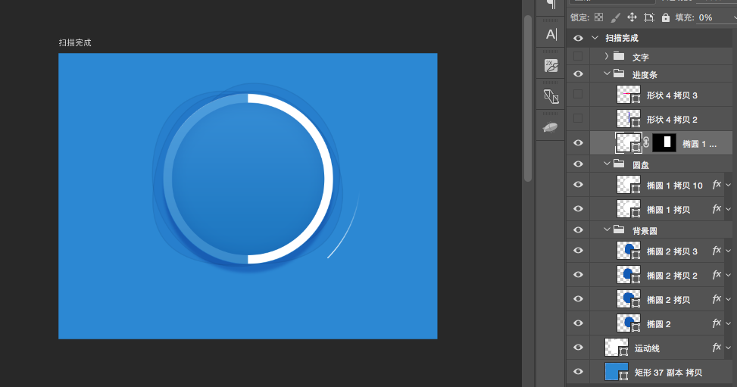Viewport: 737px width, 387px height.
Task: Show the 文字 group
Action: [578, 57]
